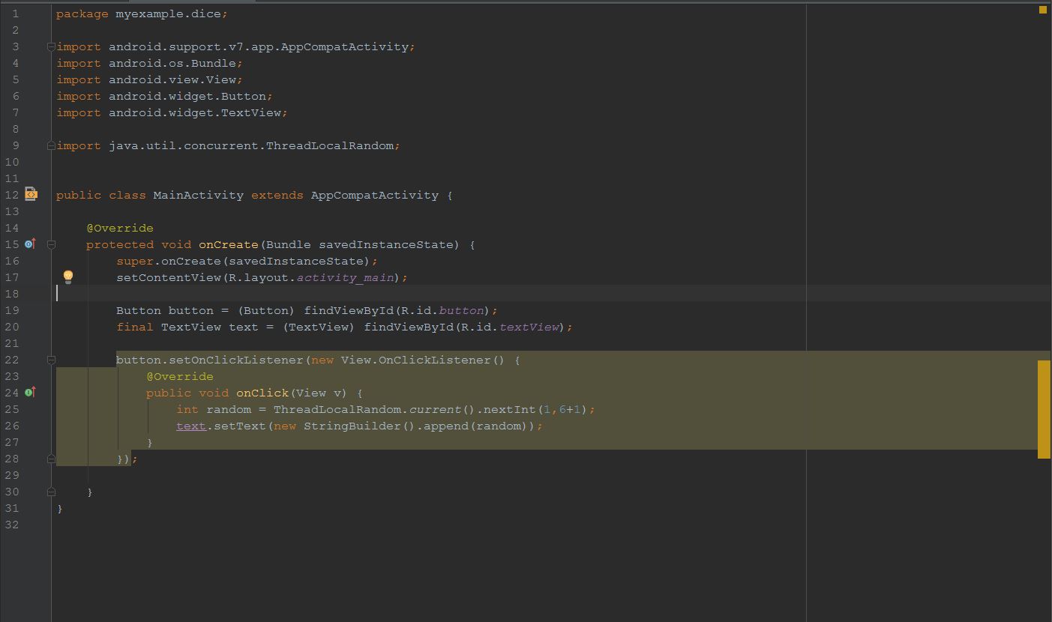Click the fold end marker beside line 30
The image size is (1052, 622).
tap(51, 492)
